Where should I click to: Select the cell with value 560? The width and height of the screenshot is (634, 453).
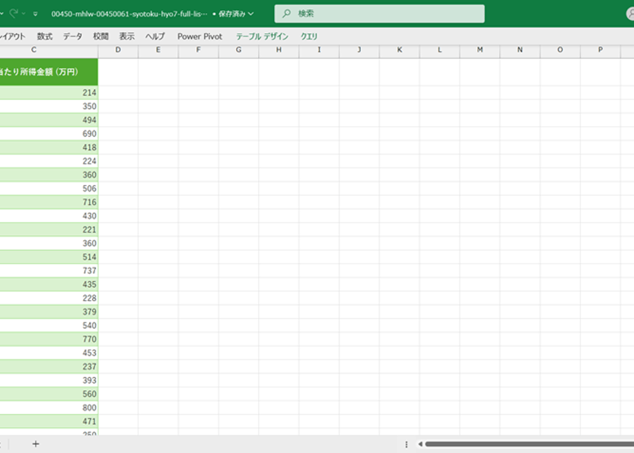49,394
